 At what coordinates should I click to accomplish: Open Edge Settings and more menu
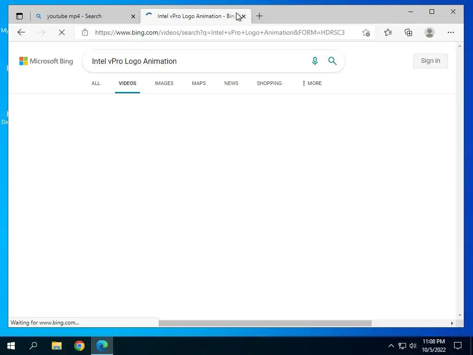coord(451,32)
